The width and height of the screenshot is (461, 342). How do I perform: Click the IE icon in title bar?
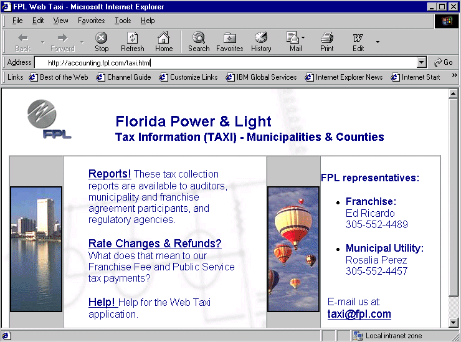[6, 6]
